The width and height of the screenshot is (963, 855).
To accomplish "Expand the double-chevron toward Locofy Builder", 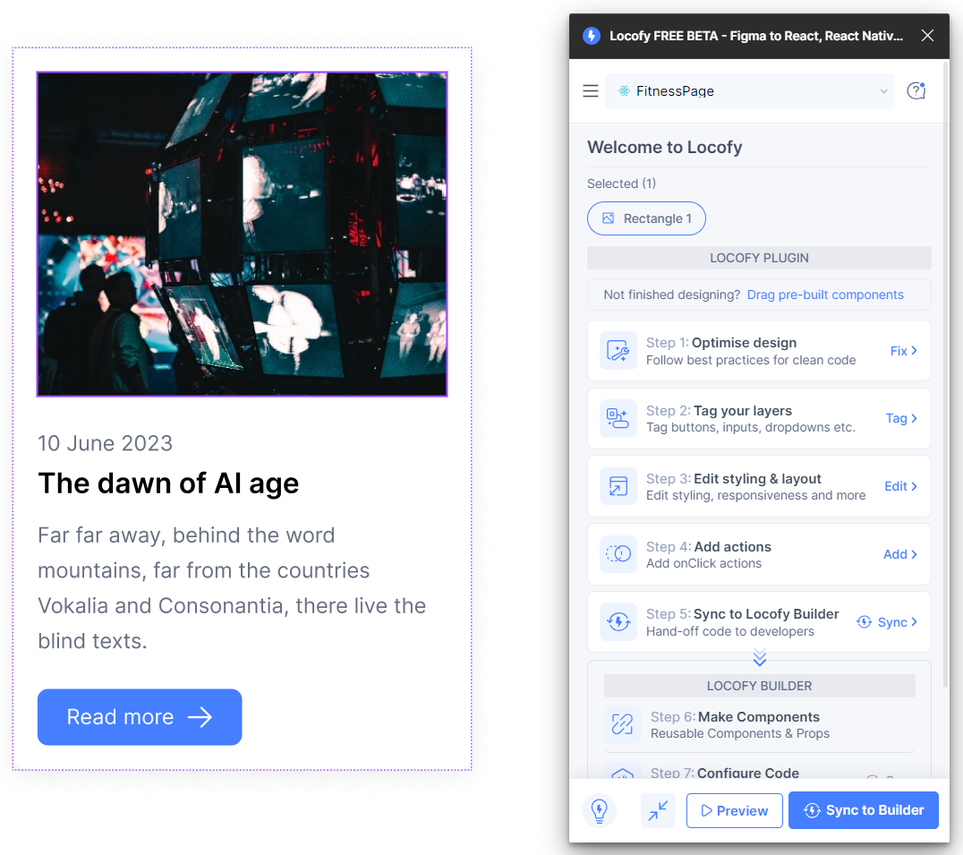I will click(x=759, y=658).
